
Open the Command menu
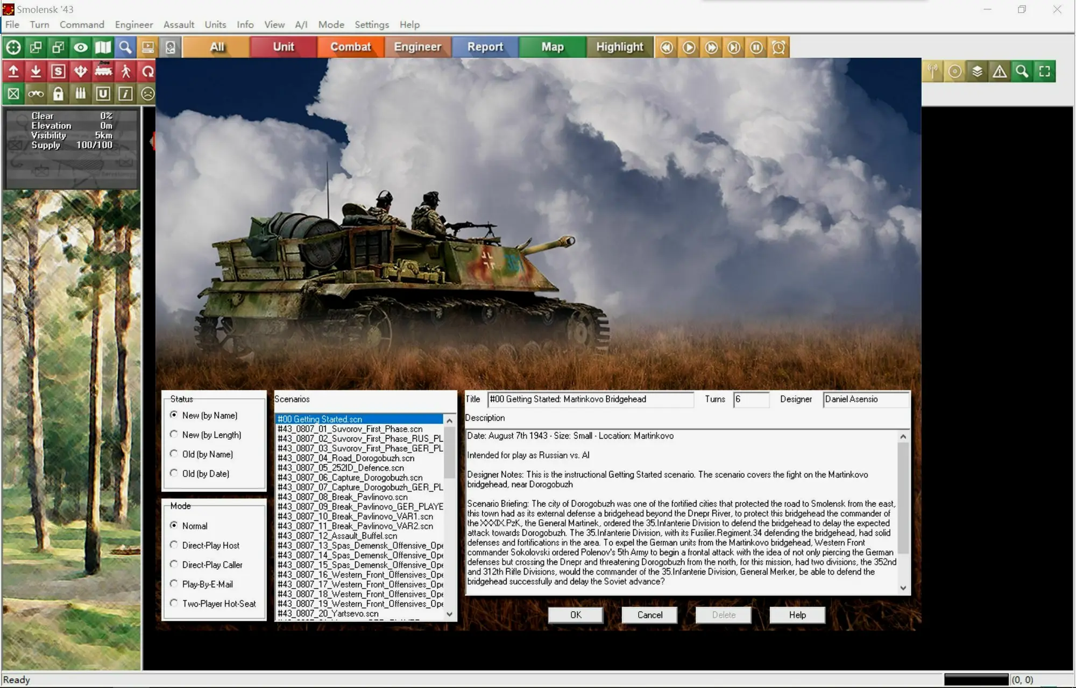pos(82,25)
